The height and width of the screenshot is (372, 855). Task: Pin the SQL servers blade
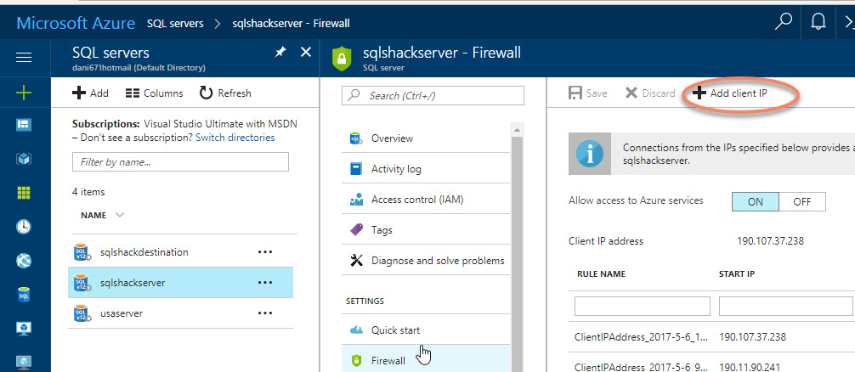(280, 53)
